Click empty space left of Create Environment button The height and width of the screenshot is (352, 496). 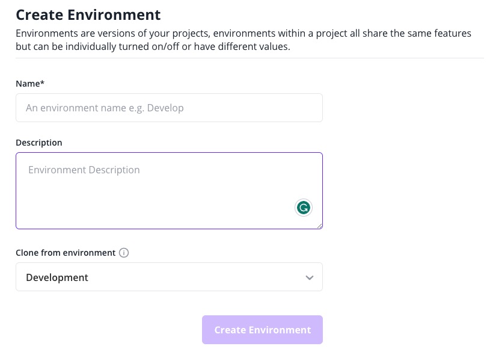[x=108, y=330]
